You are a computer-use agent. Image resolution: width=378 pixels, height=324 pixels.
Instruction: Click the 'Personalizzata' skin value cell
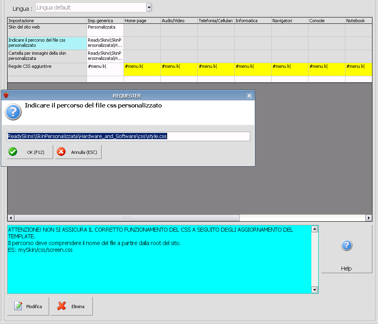[x=105, y=30]
